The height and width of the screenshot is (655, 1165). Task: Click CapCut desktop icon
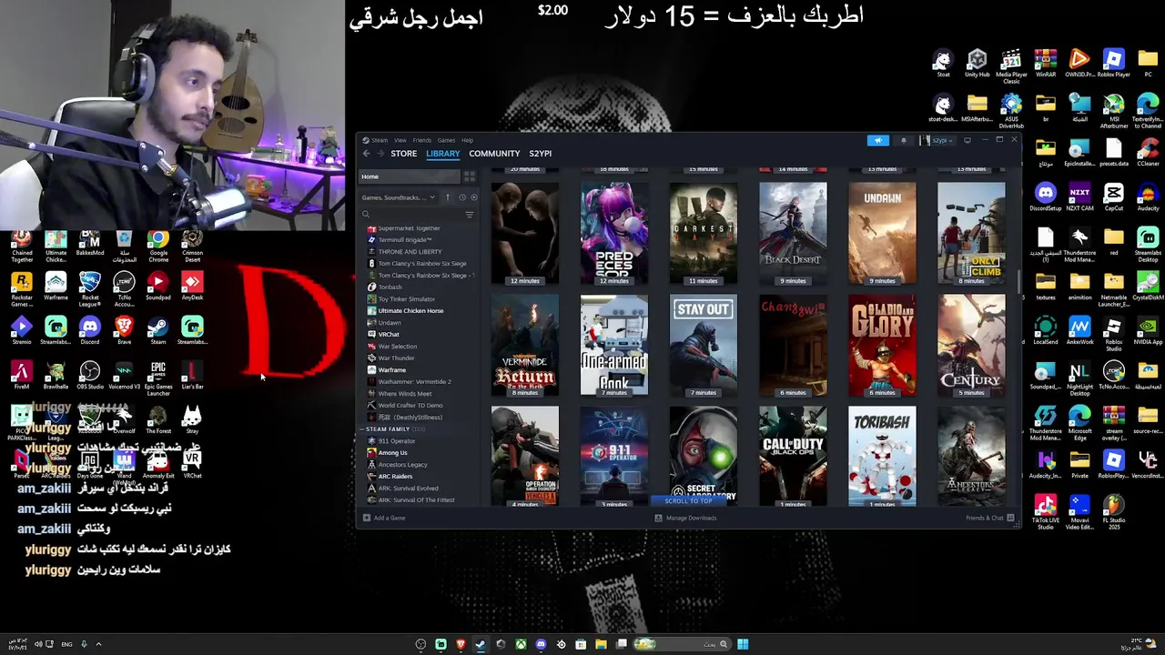click(1113, 197)
